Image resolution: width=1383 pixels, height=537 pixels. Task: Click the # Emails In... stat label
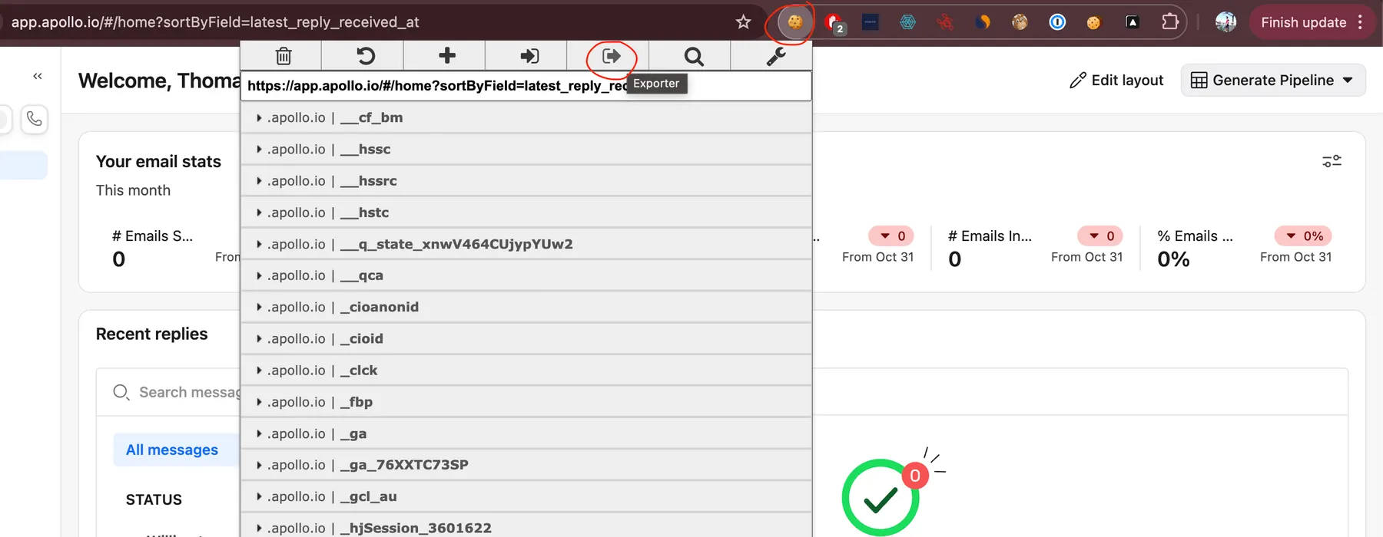(990, 236)
